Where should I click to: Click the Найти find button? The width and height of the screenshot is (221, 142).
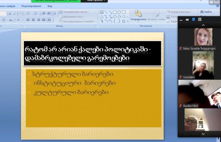point(206,12)
